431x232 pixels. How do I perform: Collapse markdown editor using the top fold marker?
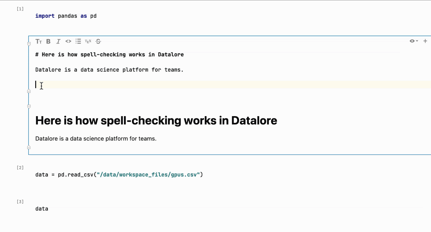coord(29,44)
